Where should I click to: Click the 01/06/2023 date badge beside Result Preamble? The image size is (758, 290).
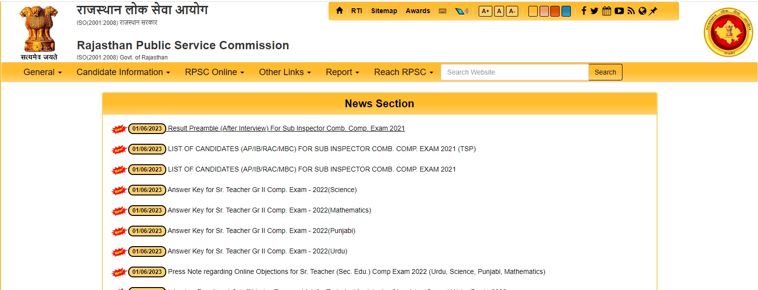coord(147,129)
